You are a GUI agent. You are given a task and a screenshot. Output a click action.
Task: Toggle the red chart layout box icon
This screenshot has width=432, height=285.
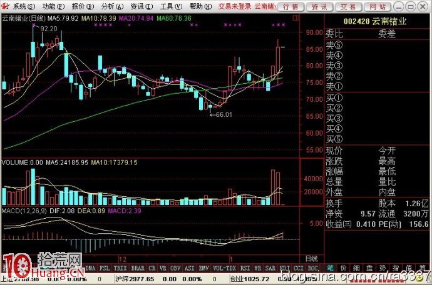pyautogui.click(x=296, y=18)
